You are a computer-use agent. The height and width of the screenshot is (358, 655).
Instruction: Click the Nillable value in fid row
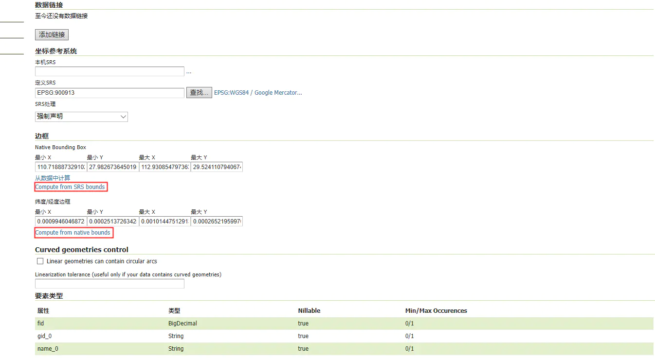tap(303, 323)
